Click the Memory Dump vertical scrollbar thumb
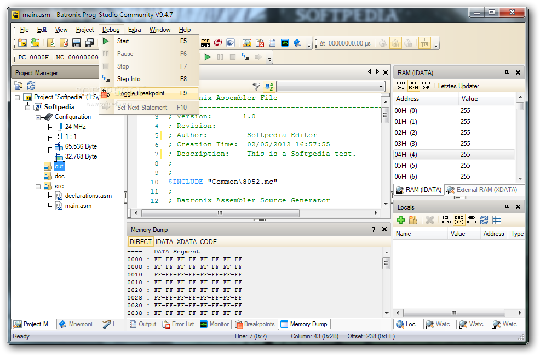 [x=387, y=263]
